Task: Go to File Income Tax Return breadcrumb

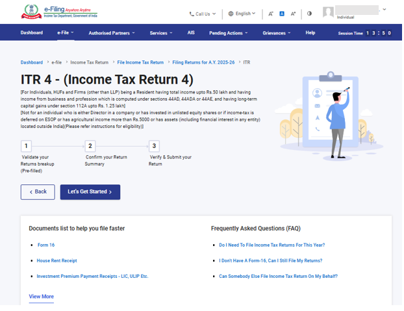Action: tap(140, 62)
